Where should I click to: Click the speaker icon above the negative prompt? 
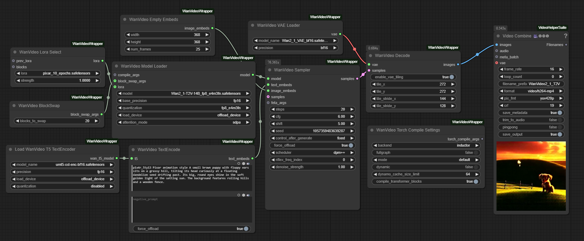pyautogui.click(x=248, y=195)
